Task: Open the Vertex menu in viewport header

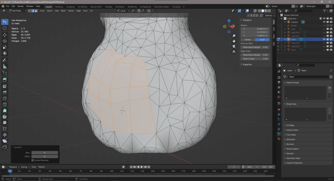Action: click(71, 11)
